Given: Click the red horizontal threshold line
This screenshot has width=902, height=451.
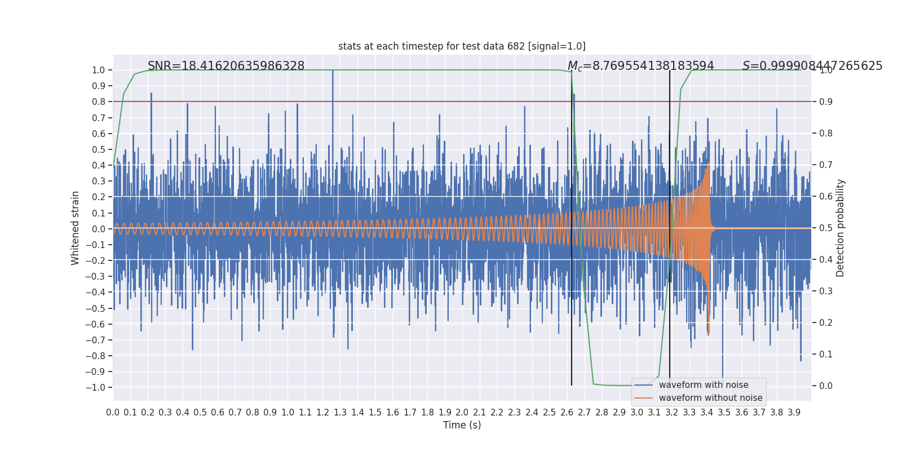Looking at the screenshot, I should (462, 101).
